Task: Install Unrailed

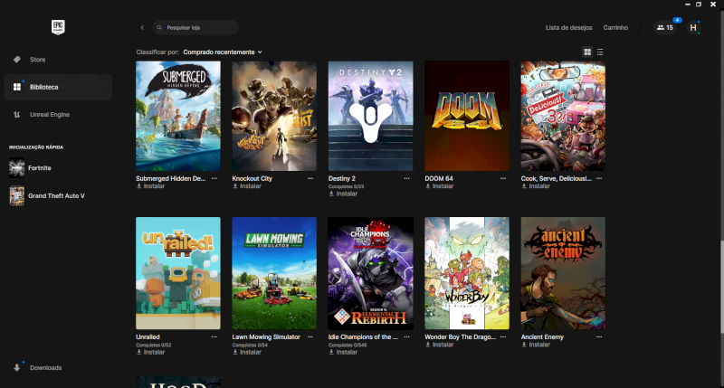Action: (150, 353)
